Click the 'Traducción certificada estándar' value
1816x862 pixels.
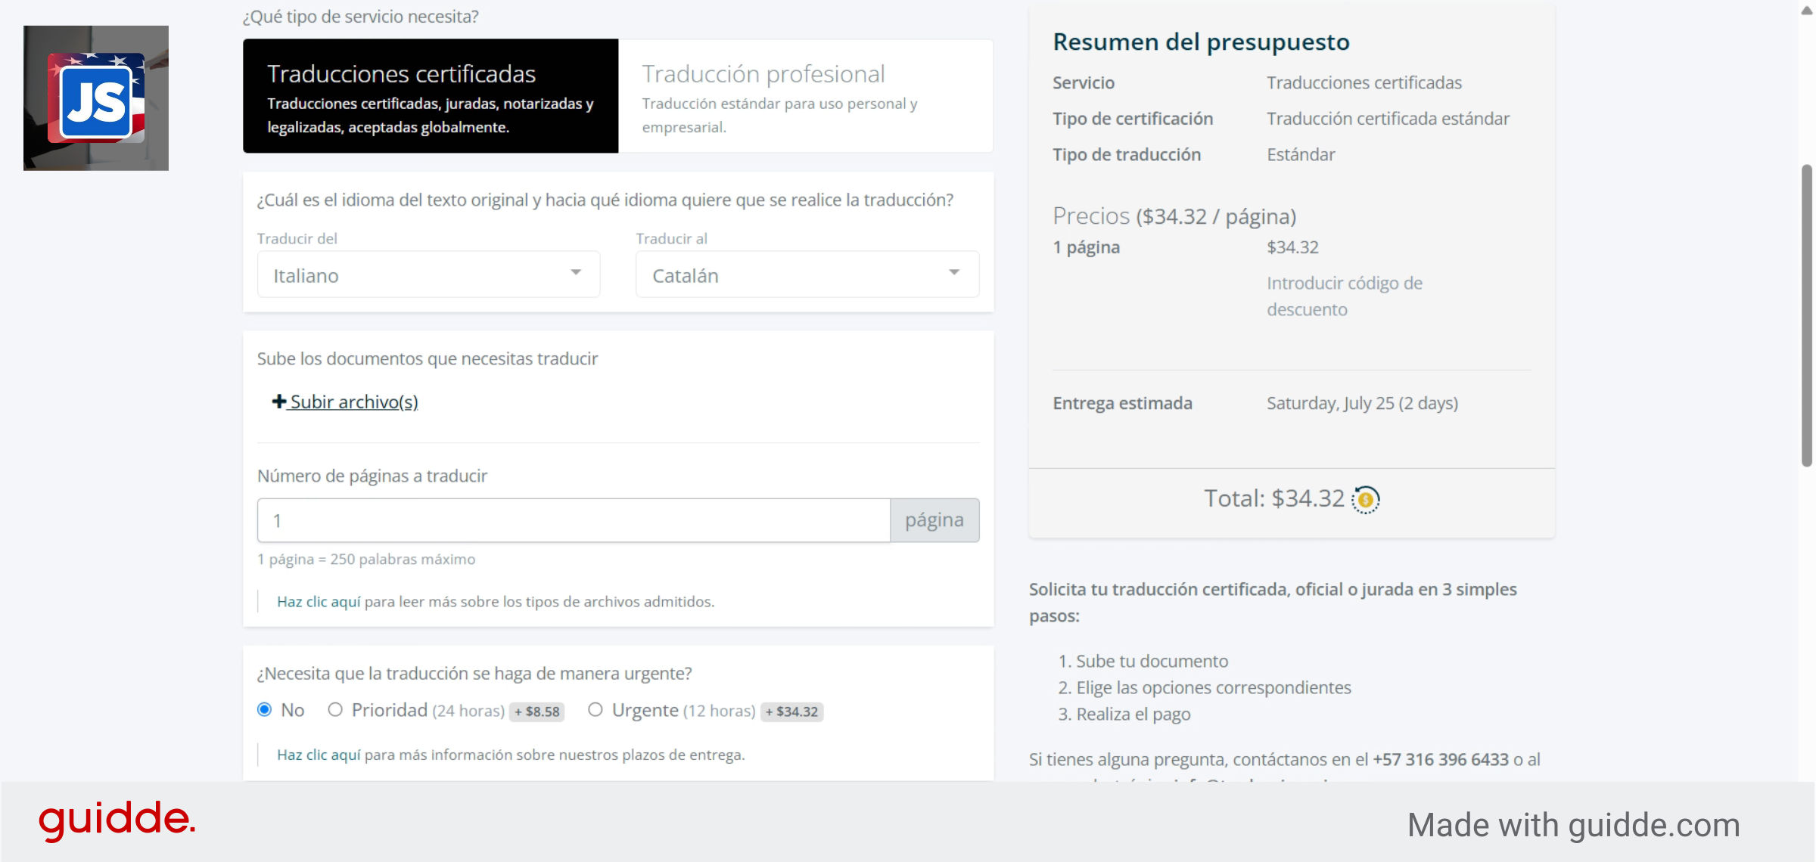1388,119
